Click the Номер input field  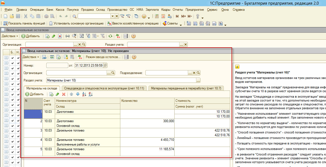(x=57, y=65)
